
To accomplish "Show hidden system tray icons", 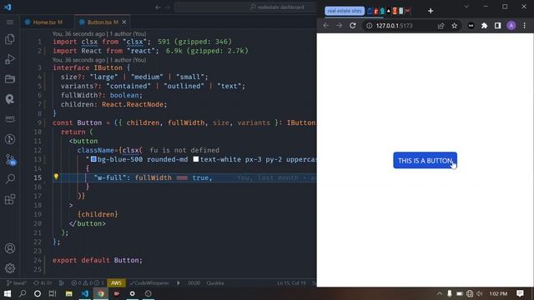I will [x=440, y=293].
